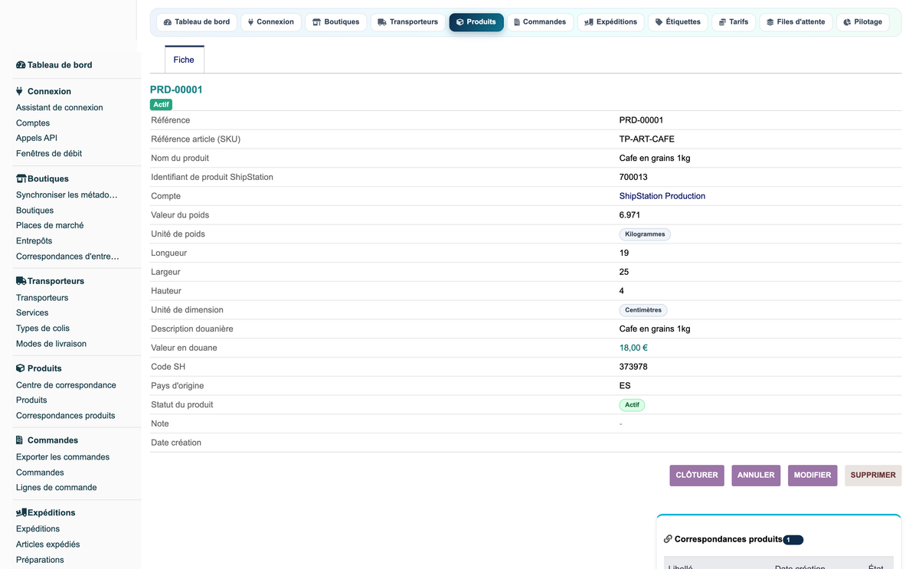The width and height of the screenshot is (919, 569).
Task: Click the link icon beside Correspondances produits
Action: point(668,539)
